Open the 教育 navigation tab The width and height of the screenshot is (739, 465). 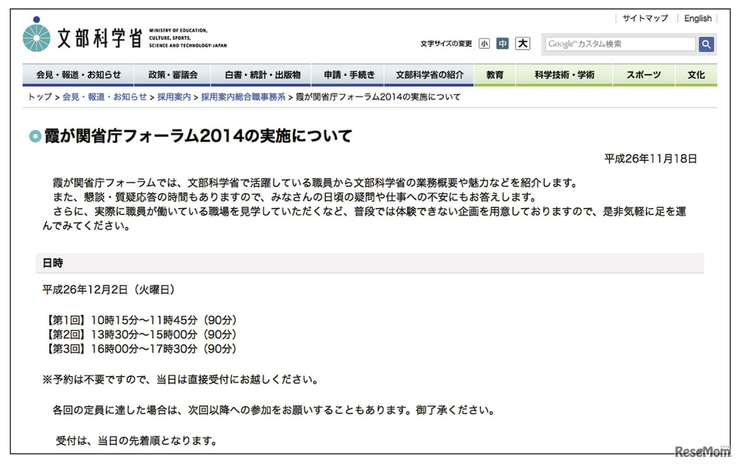point(495,75)
